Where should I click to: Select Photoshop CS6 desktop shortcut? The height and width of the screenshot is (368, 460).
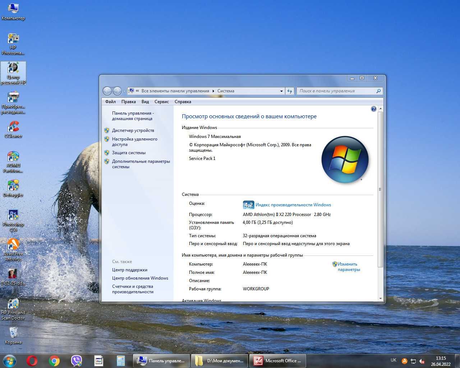(13, 221)
